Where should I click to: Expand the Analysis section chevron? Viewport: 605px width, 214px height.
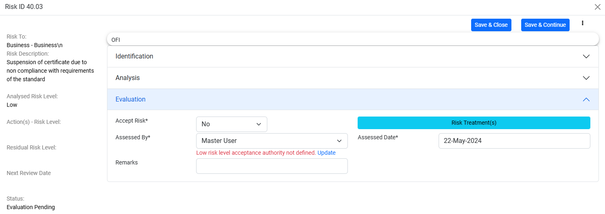[586, 78]
